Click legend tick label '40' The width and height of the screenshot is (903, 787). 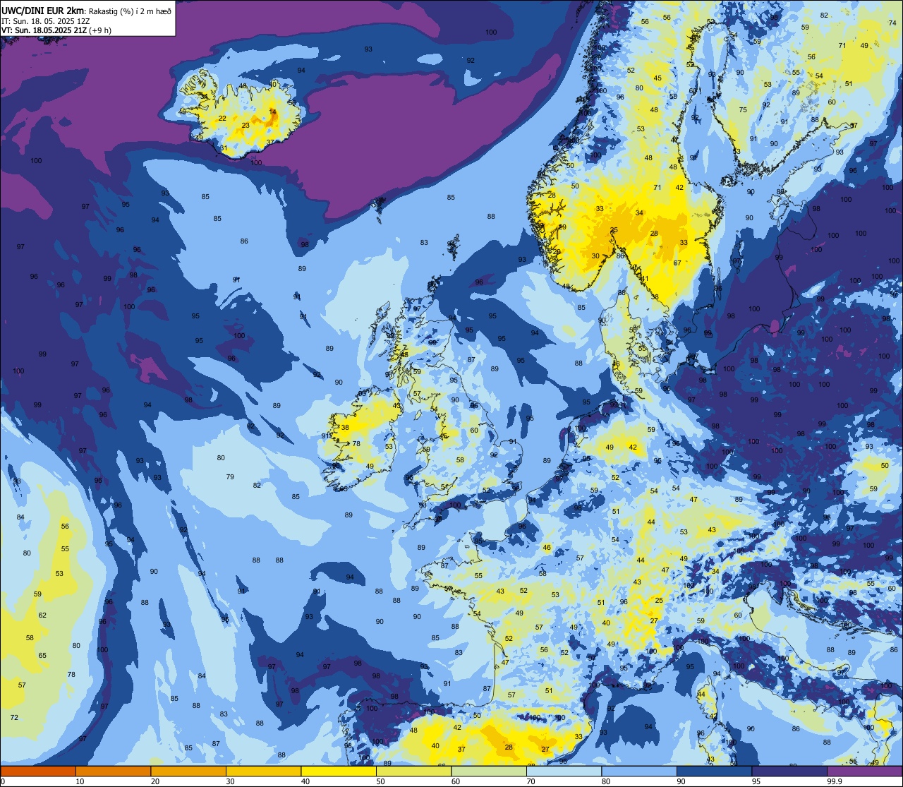coord(305,781)
